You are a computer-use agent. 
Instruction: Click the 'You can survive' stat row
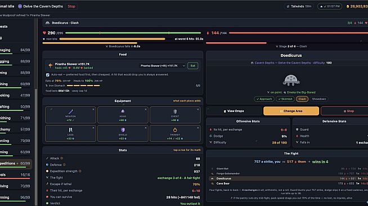coord(123,197)
